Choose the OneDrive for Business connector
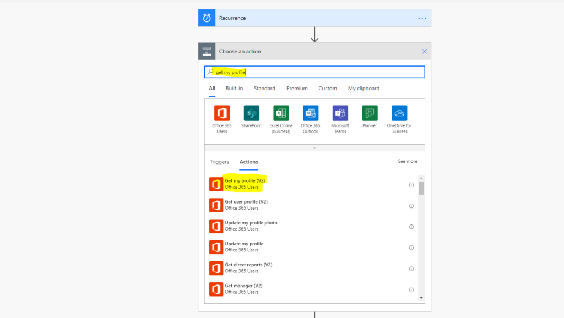This screenshot has width=564, height=318. click(399, 119)
